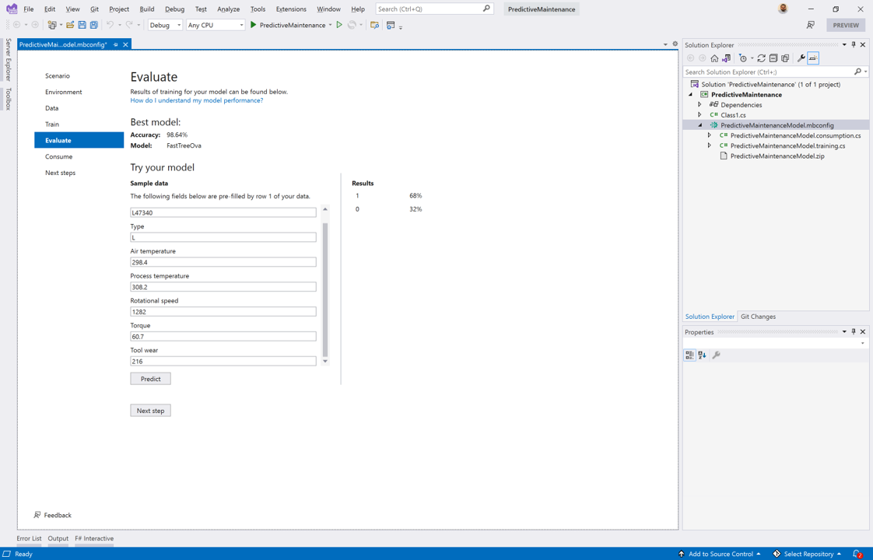Click magnifier icon in Search Solution Explorer box

coord(857,72)
